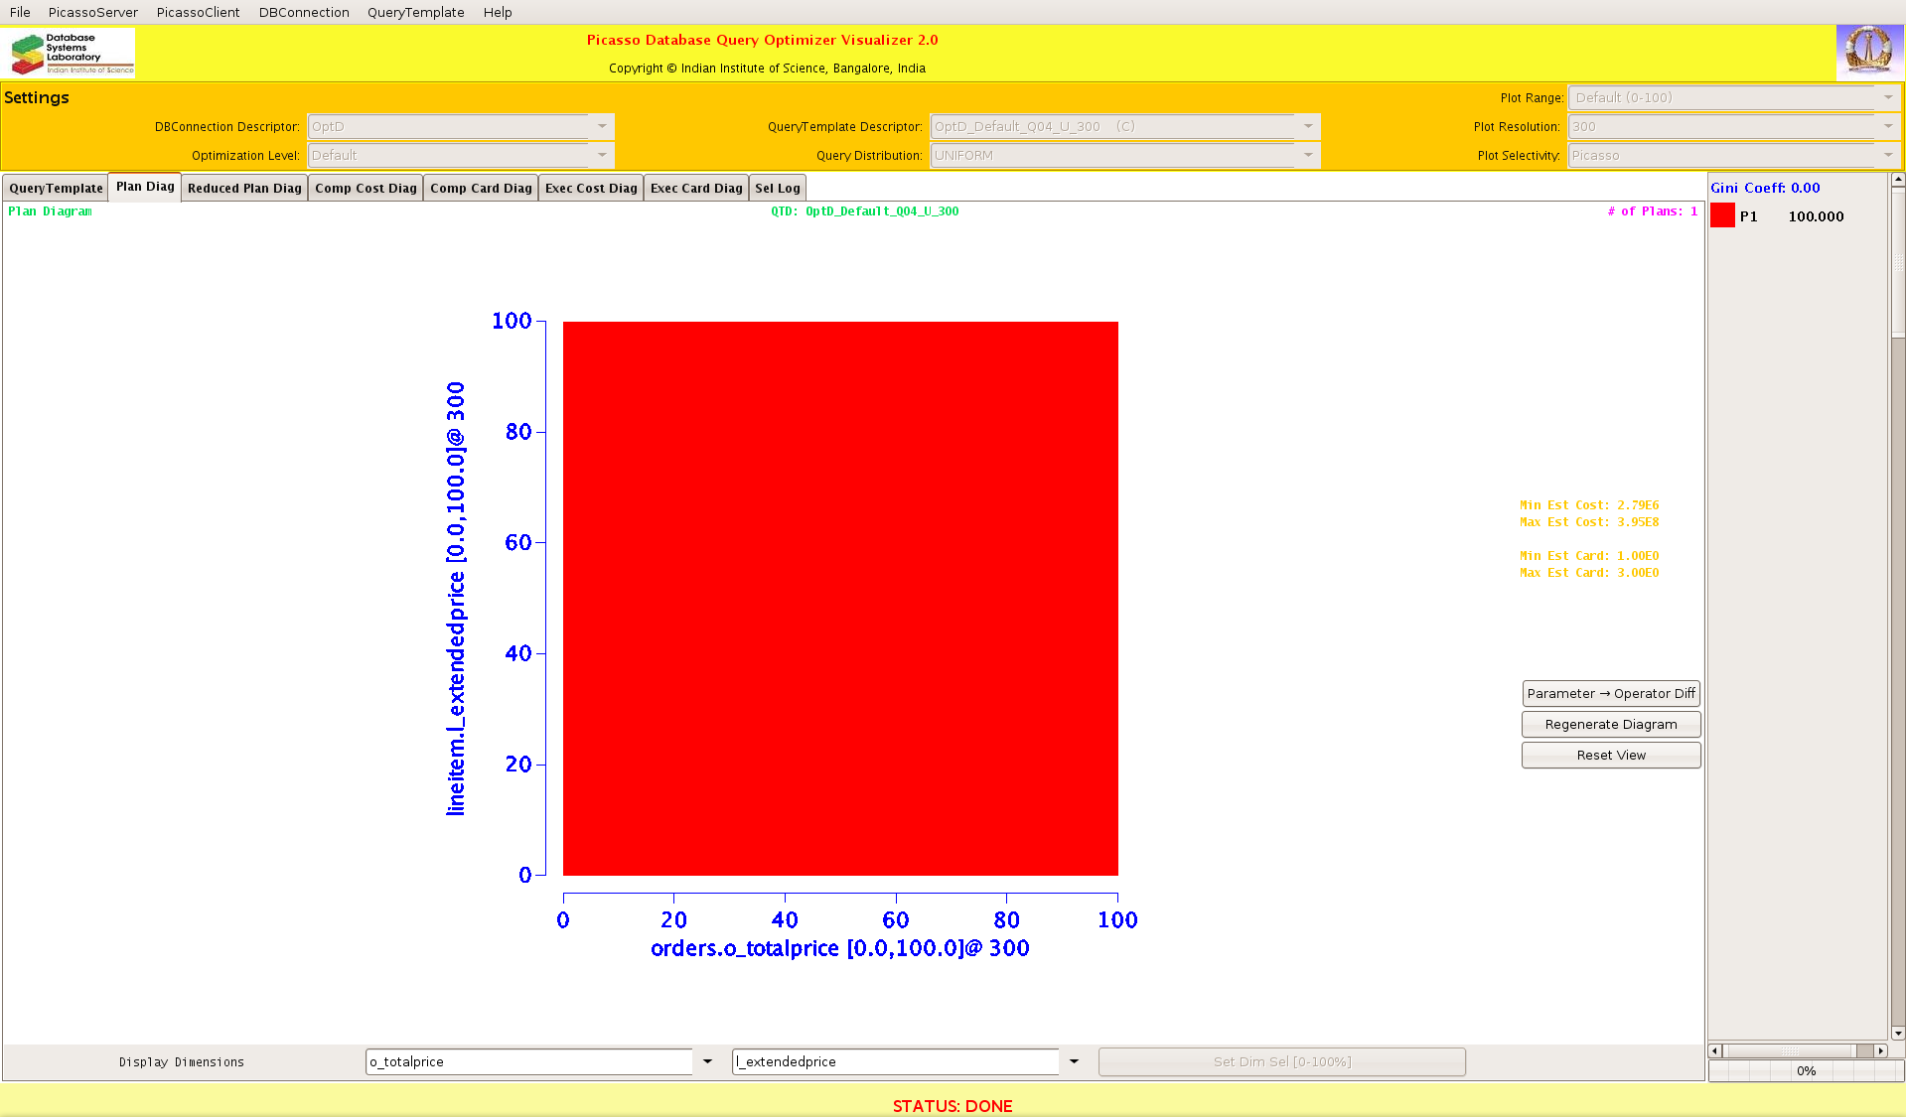Click inside the red plan diagram area
This screenshot has height=1117, width=1906.
(x=840, y=598)
